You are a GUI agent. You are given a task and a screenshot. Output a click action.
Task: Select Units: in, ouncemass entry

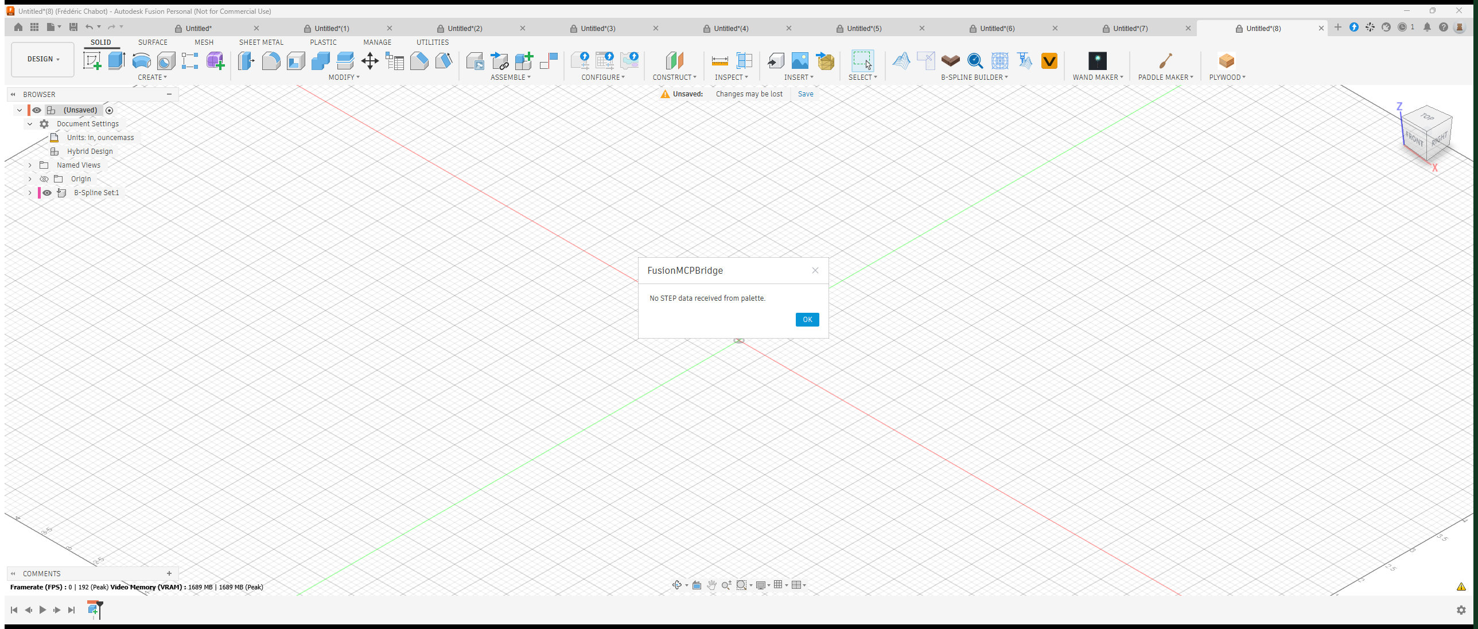tap(100, 138)
